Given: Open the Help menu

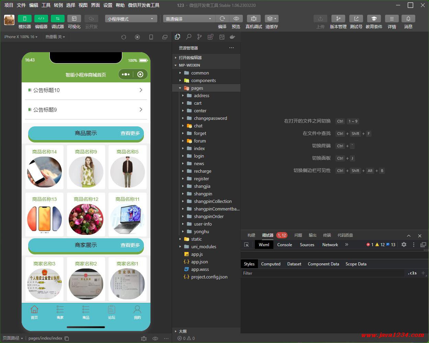Looking at the screenshot, I should [120, 5].
